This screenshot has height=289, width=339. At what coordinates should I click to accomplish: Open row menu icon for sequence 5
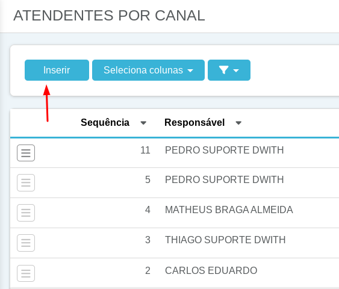tap(26, 182)
